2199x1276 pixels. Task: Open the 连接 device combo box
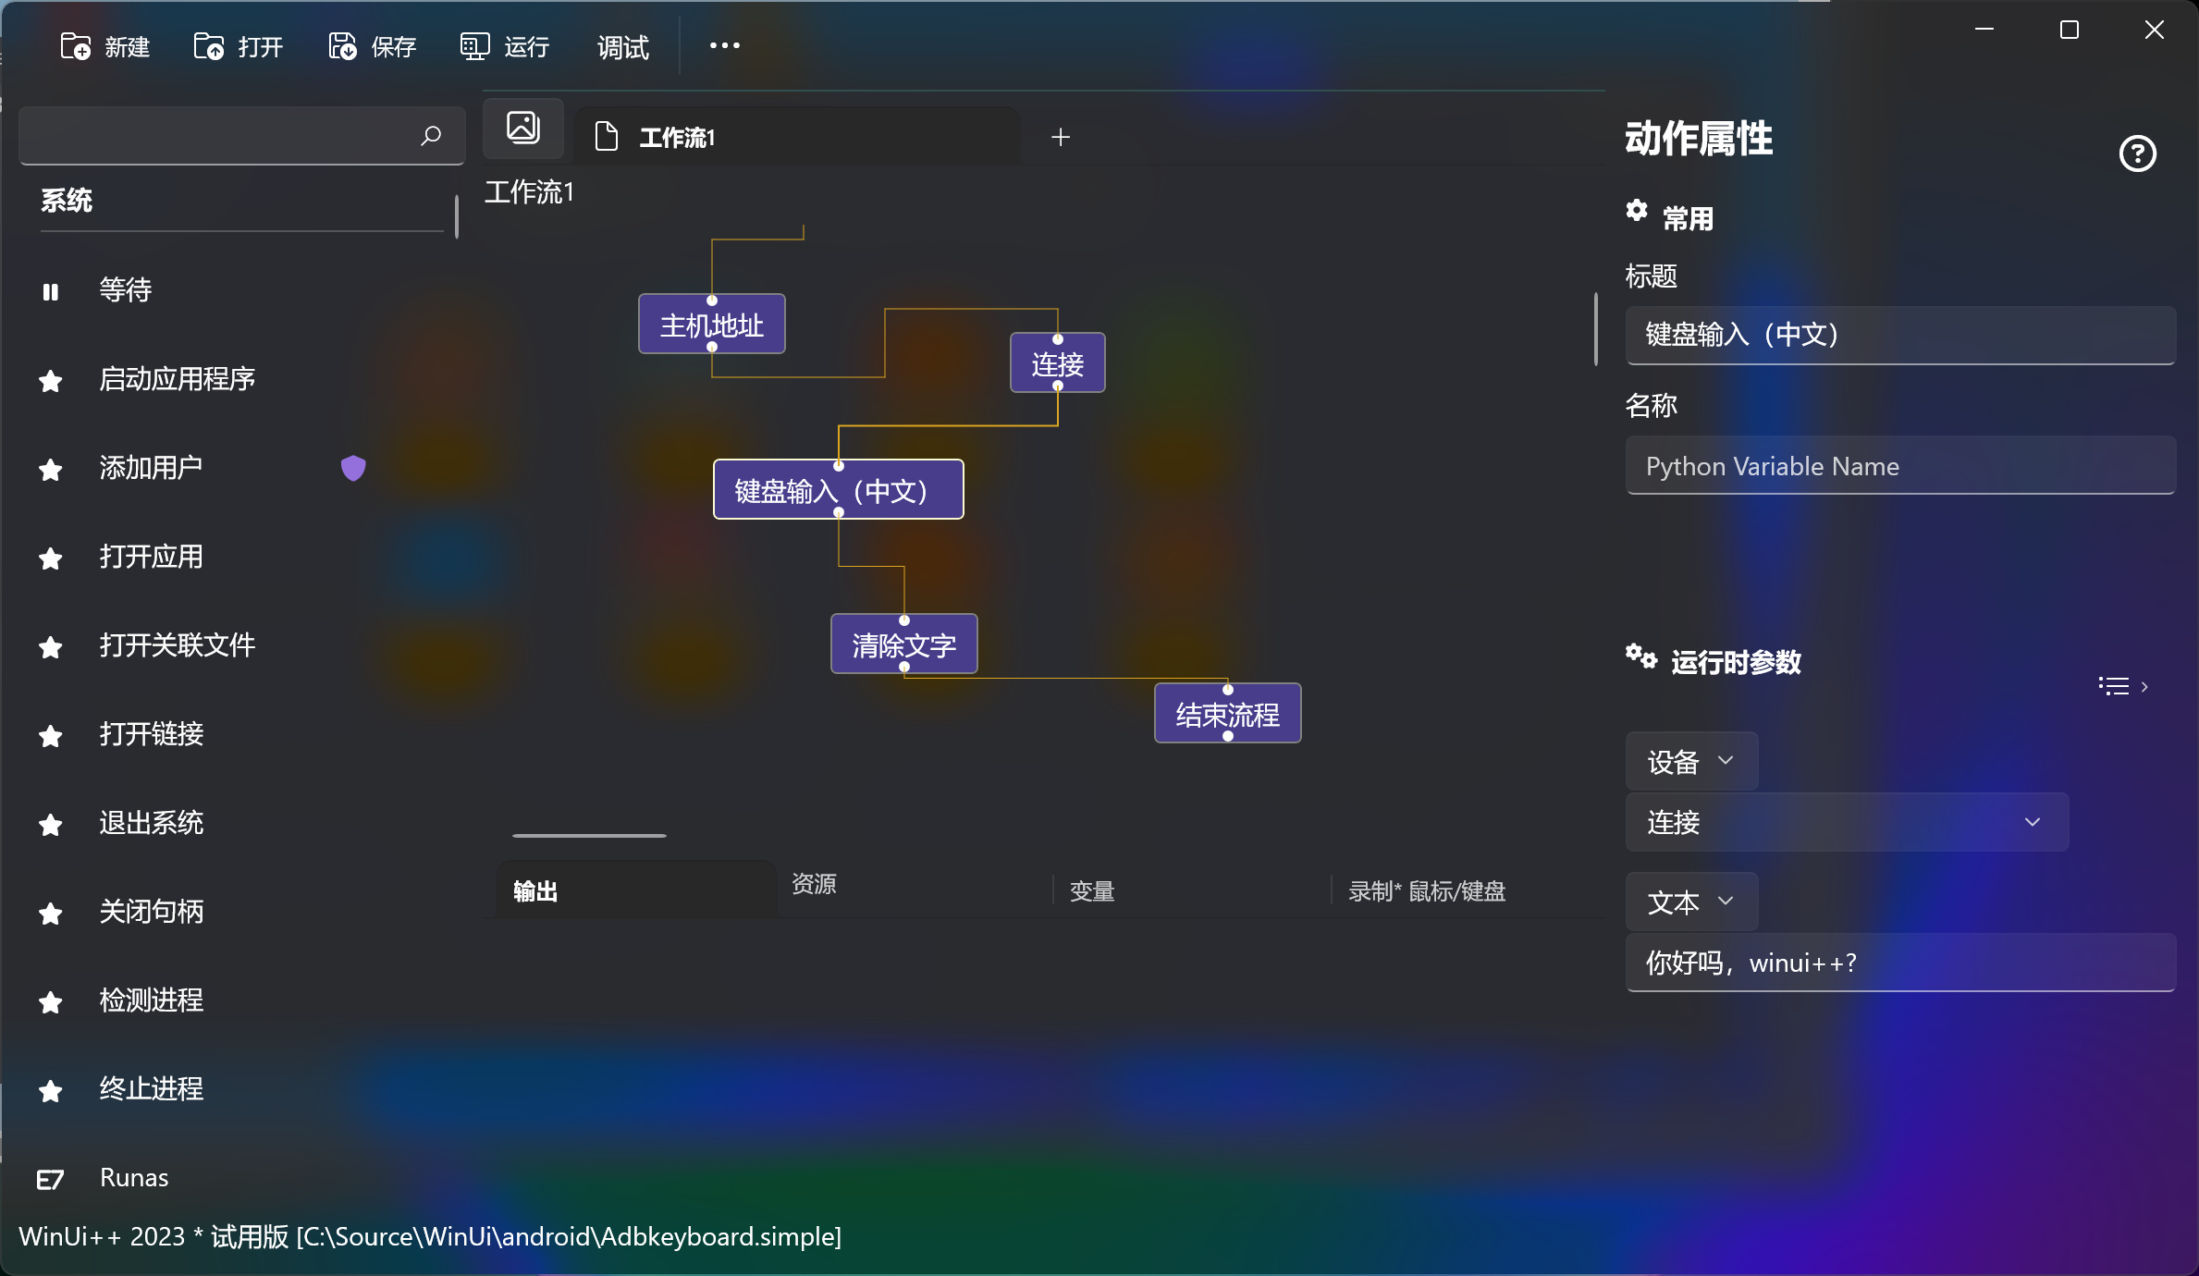click(1846, 822)
